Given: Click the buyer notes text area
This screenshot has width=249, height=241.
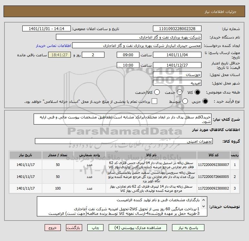Looking at the screenshot, I should click(122, 206).
